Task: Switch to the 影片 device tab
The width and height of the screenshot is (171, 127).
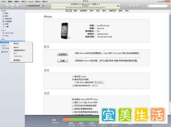Action: coord(104,11)
